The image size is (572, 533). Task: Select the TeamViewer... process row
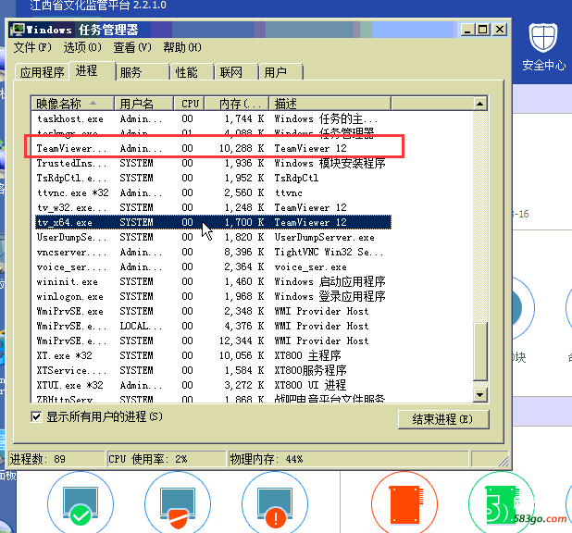(213, 148)
